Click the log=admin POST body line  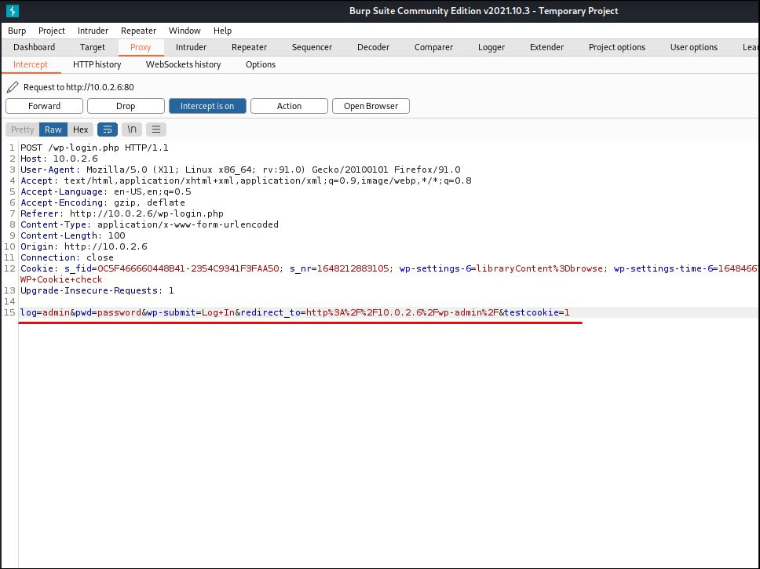click(295, 312)
